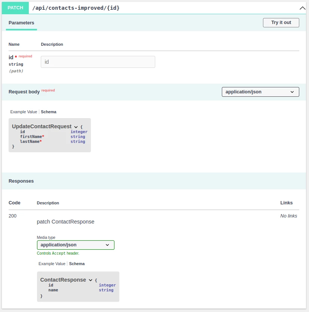
Task: Click the id path parameter input field
Action: [x=98, y=61]
